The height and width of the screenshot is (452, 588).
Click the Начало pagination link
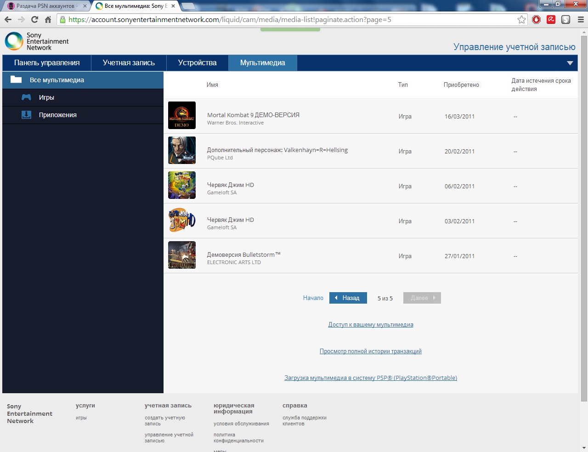point(313,298)
